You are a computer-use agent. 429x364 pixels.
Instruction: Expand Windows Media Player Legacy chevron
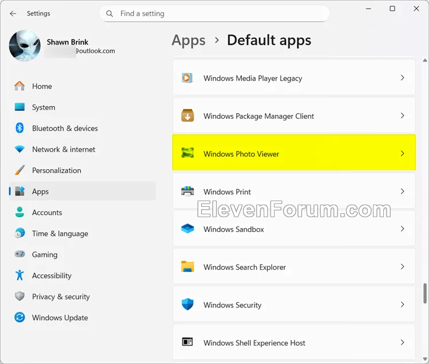(x=403, y=78)
